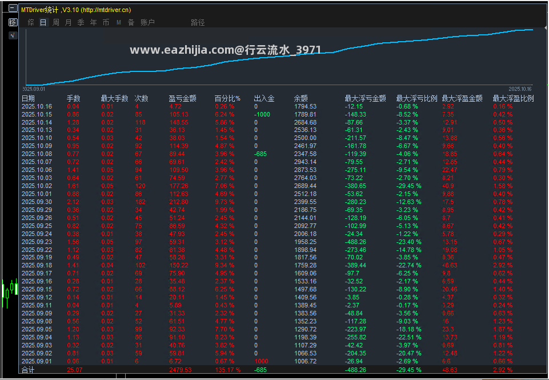
Task: Click the 盈亏金额 column header
Action: (x=182, y=98)
